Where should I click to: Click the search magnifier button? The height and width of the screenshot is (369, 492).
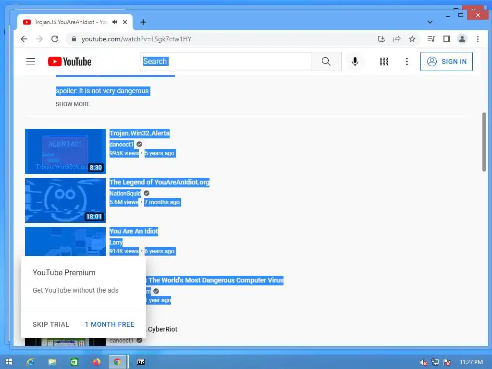(x=326, y=61)
